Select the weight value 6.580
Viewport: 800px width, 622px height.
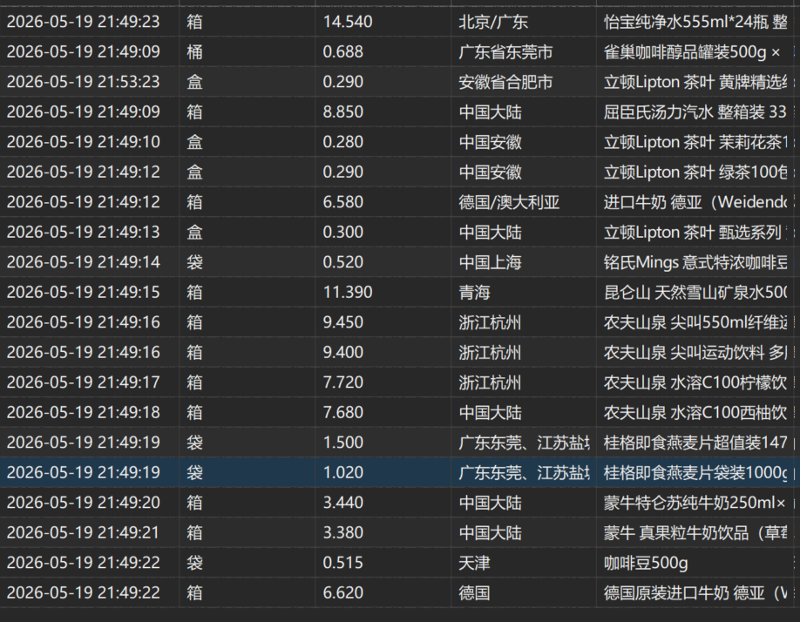342,202
